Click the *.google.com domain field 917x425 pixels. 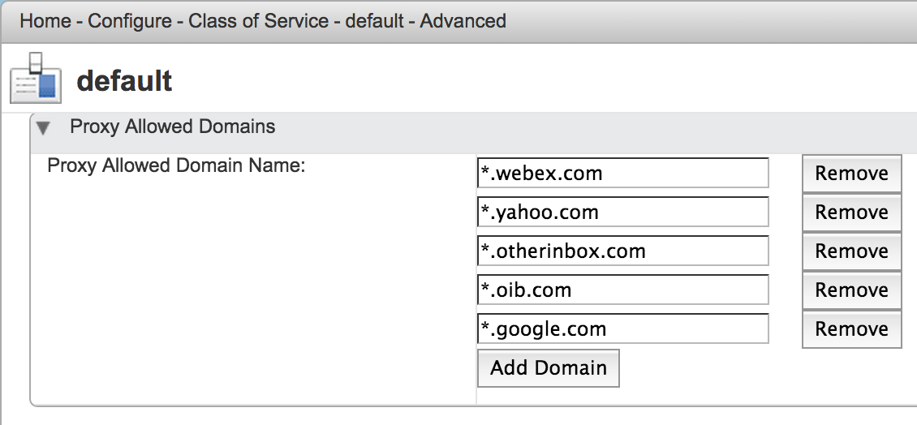[x=623, y=328]
